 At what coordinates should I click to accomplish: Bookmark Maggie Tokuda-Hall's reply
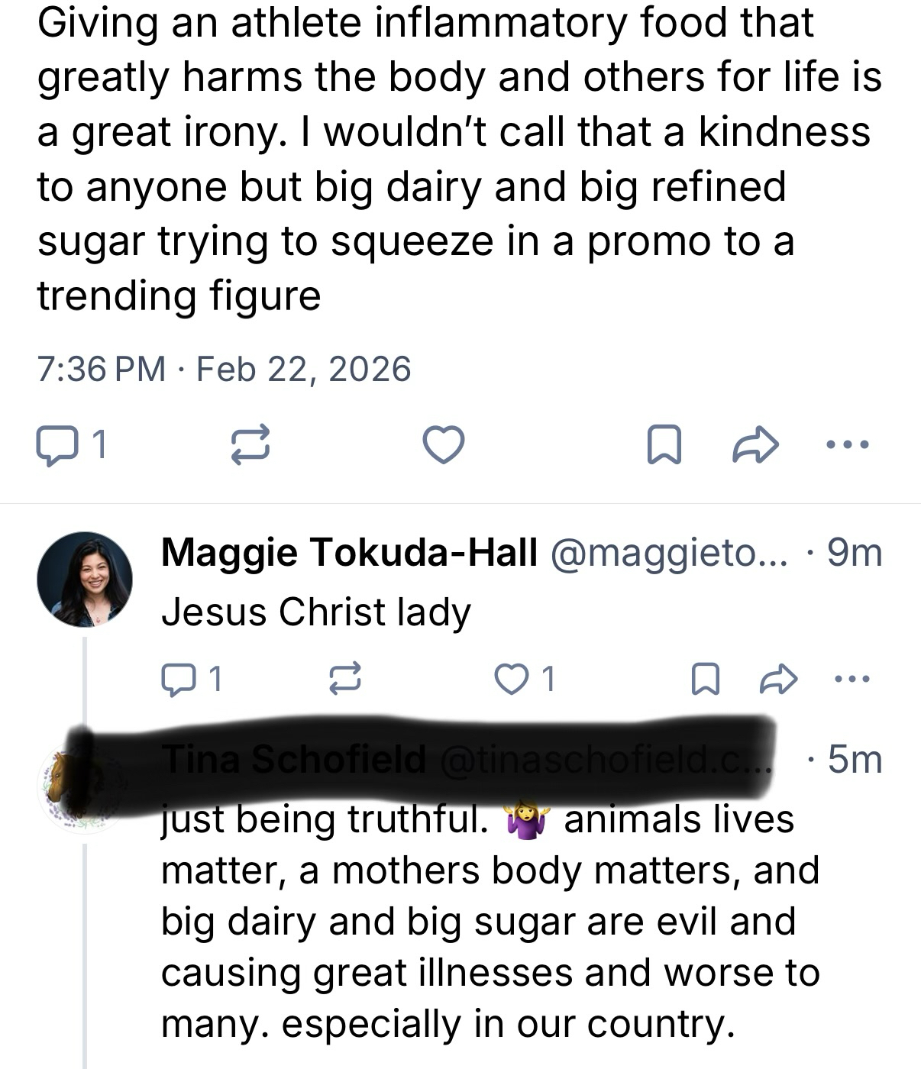704,679
